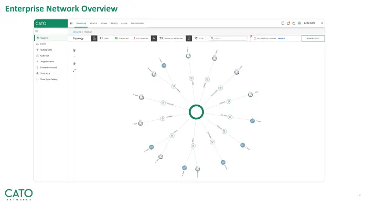Click the dark PoPs icon in the stats bar
The image size is (365, 203).
tap(189, 38)
